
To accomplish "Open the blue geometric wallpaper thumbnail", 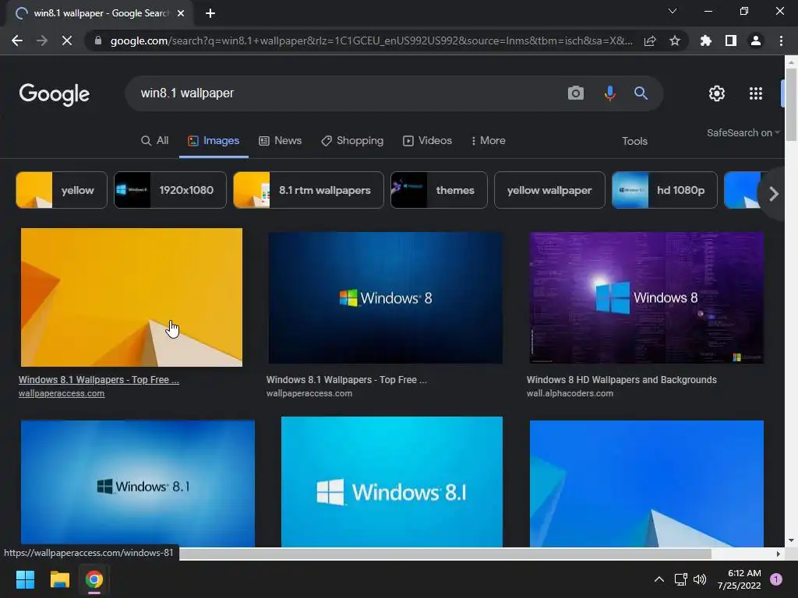I will click(x=646, y=484).
